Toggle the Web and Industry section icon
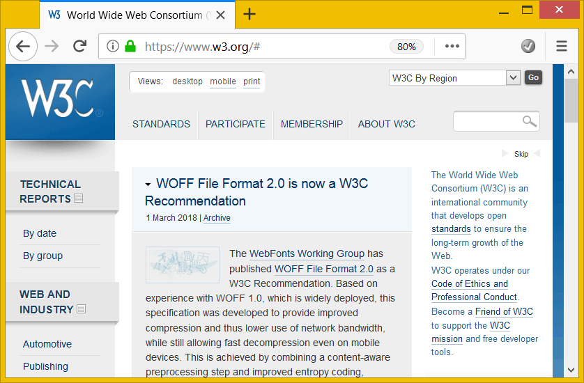 [x=81, y=309]
